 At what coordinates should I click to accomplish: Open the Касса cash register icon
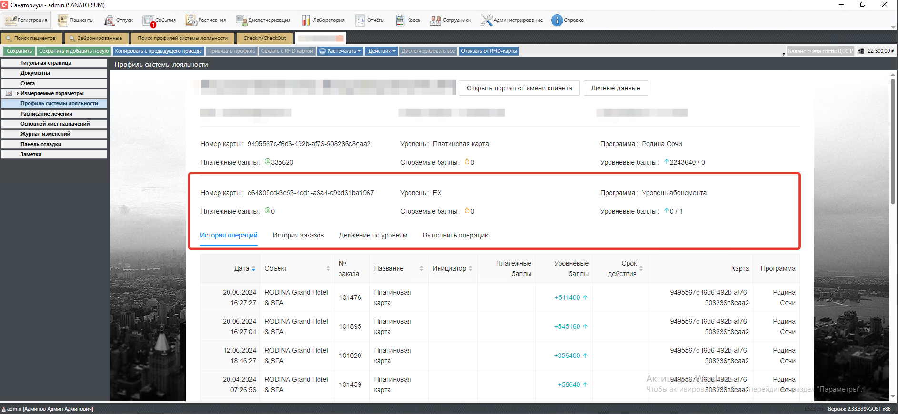pyautogui.click(x=400, y=20)
